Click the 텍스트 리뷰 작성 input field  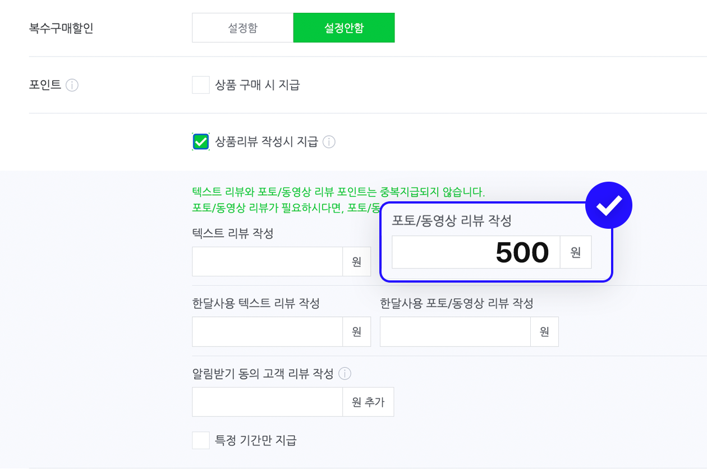pos(267,262)
